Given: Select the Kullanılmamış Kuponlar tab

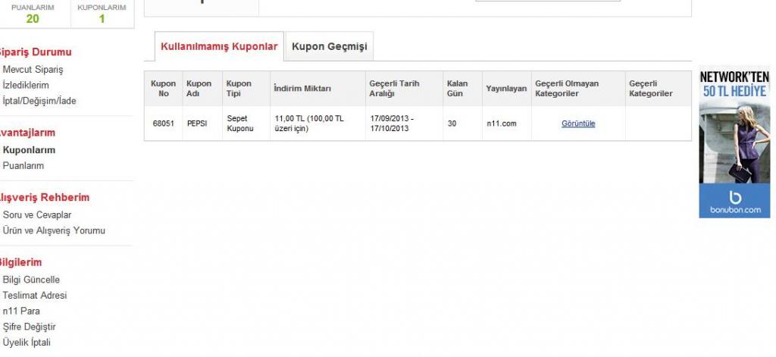Looking at the screenshot, I should click(219, 46).
